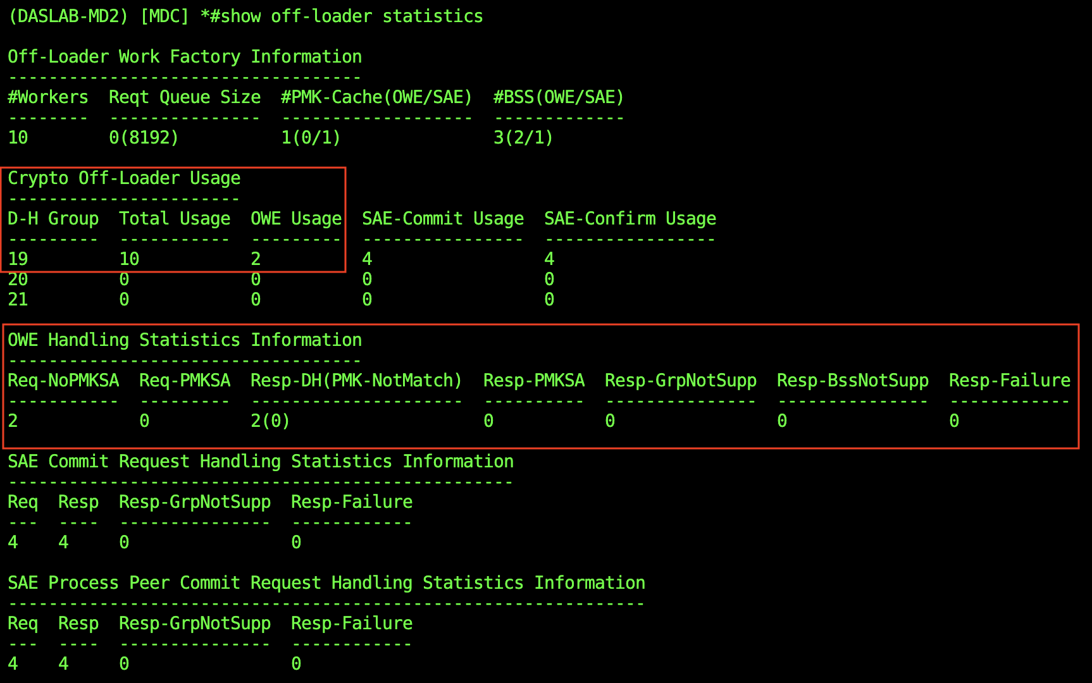Select the SAE Commit Request Handling heading
Image resolution: width=1092 pixels, height=683 pixels.
[x=260, y=461]
